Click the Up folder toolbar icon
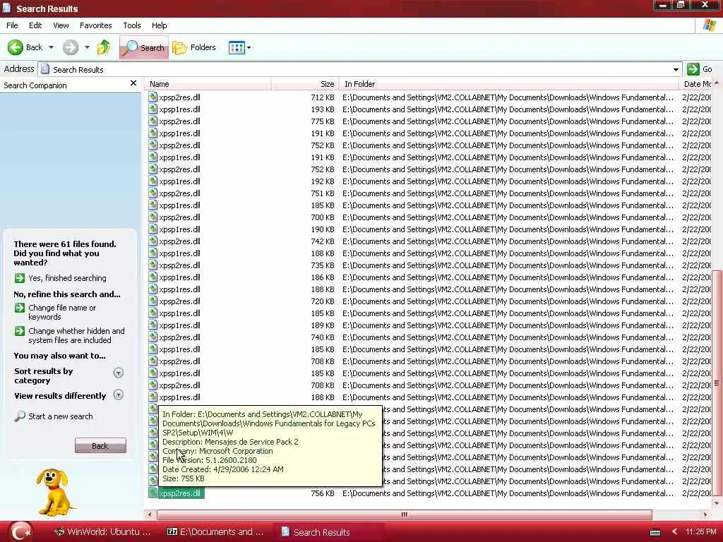 tap(104, 47)
